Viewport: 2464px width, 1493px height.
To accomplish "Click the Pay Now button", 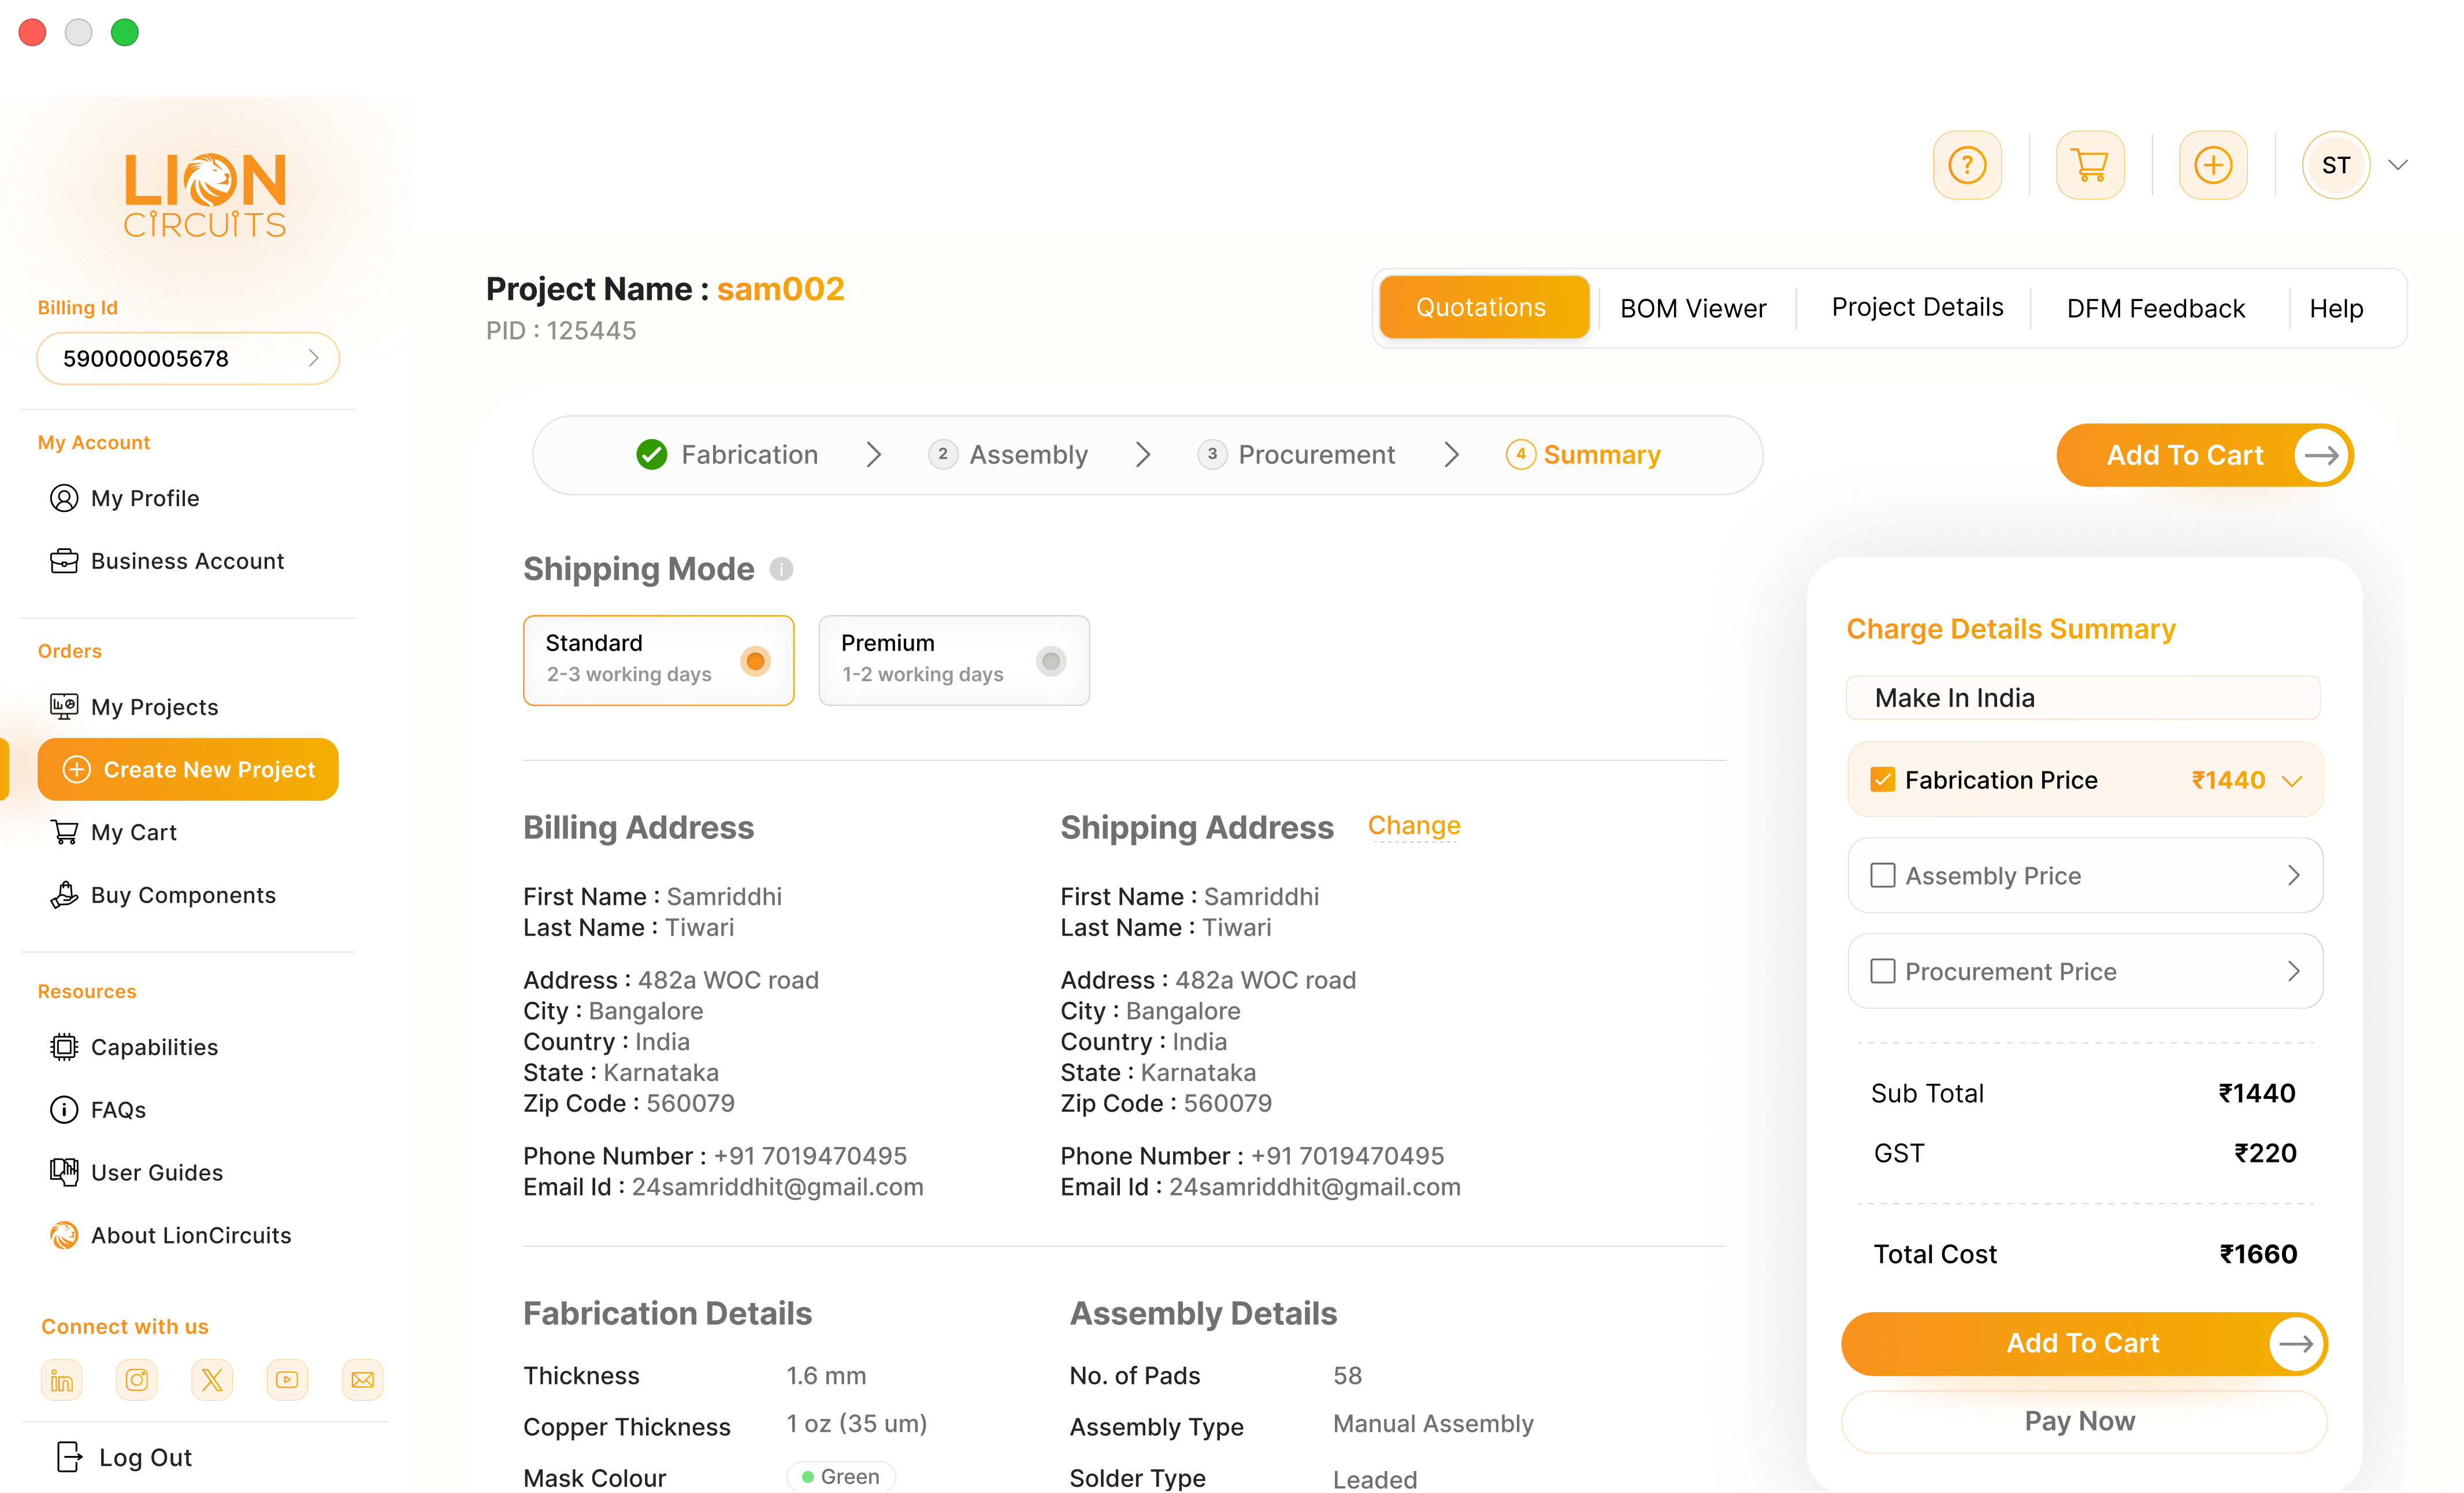I will tap(2081, 1421).
